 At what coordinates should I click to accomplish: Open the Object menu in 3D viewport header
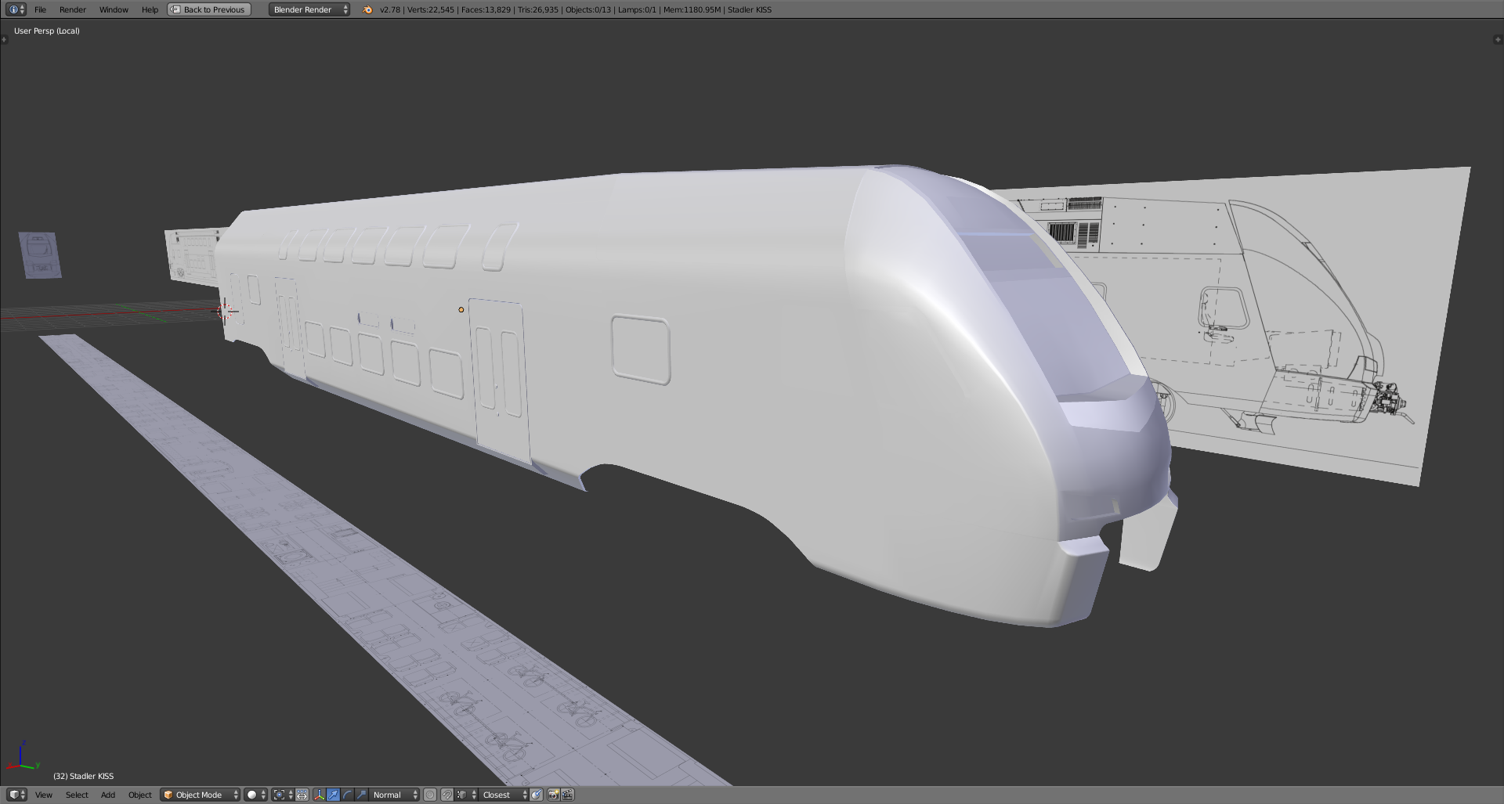pyautogui.click(x=140, y=795)
